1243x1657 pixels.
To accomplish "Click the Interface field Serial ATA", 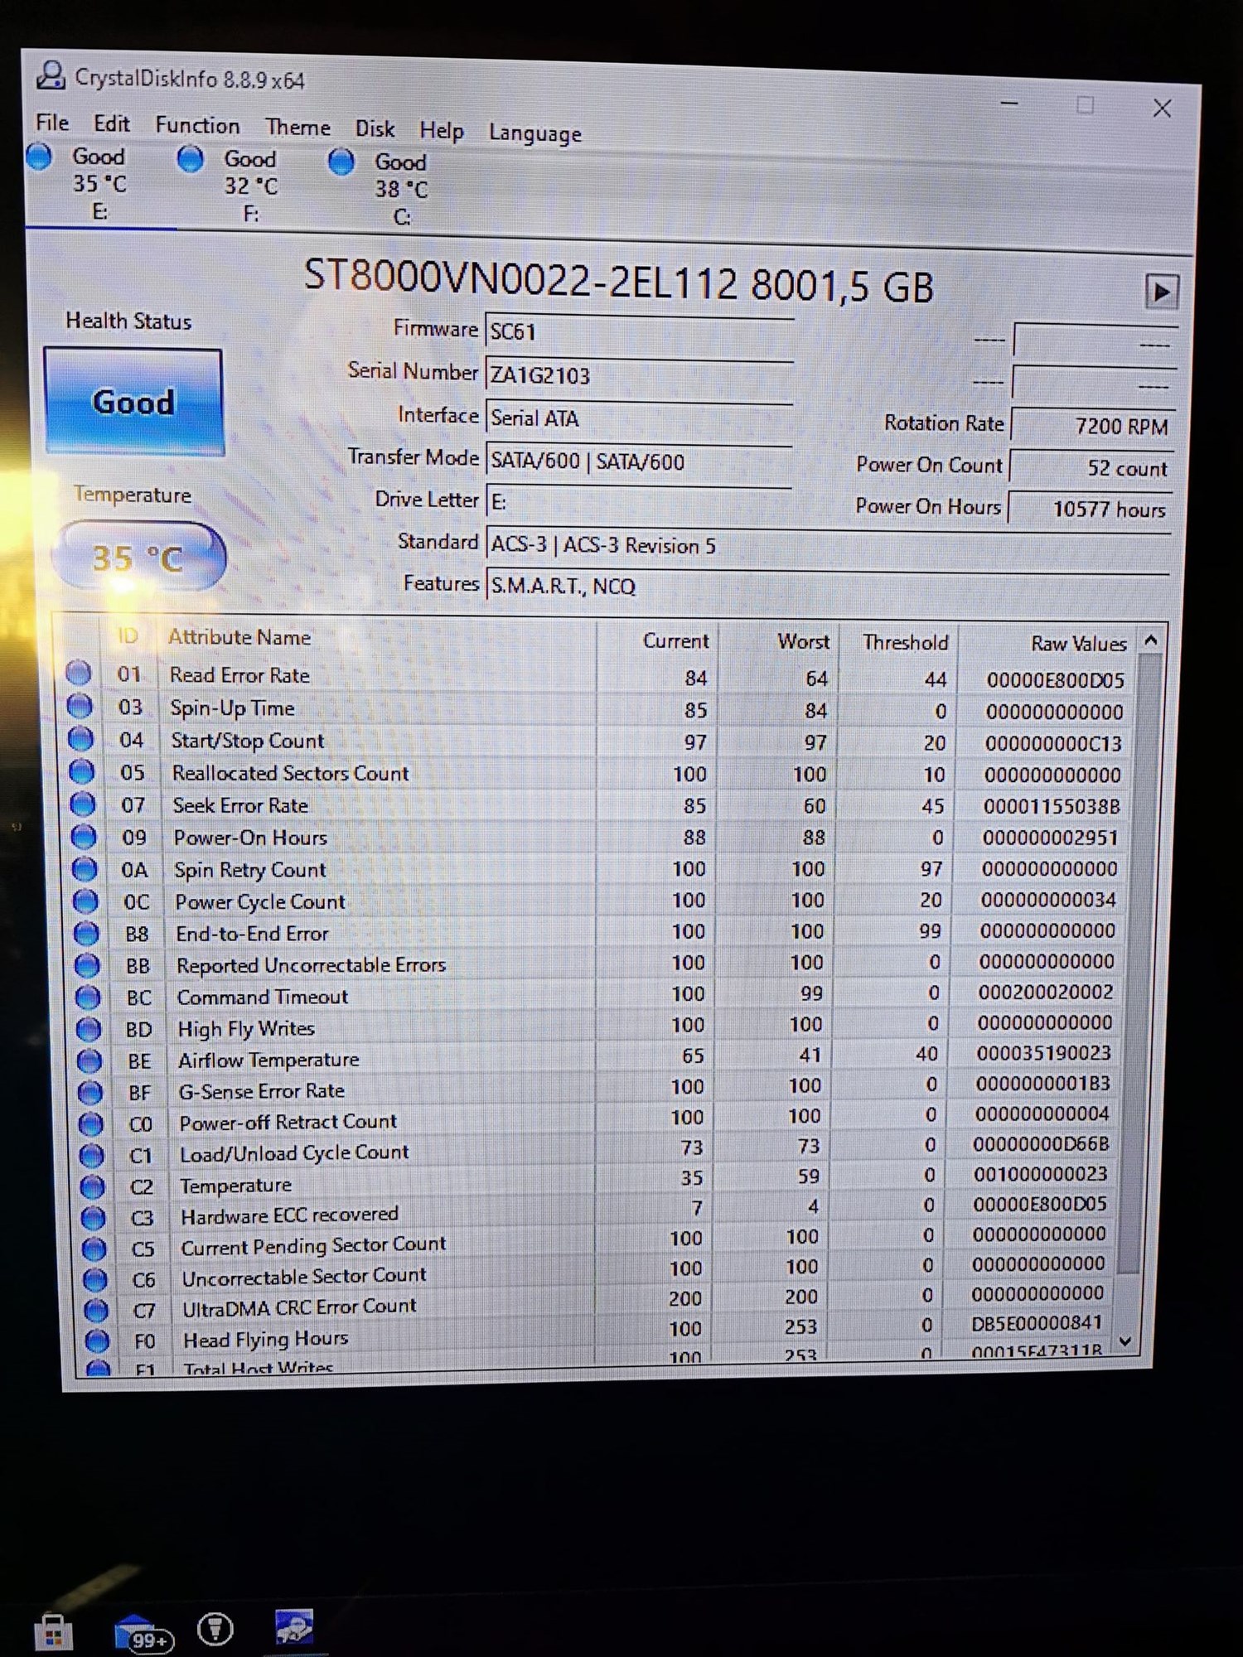I will click(x=639, y=418).
